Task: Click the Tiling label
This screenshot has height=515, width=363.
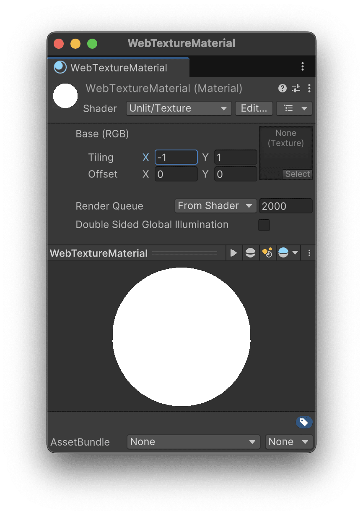Action: [101, 158]
